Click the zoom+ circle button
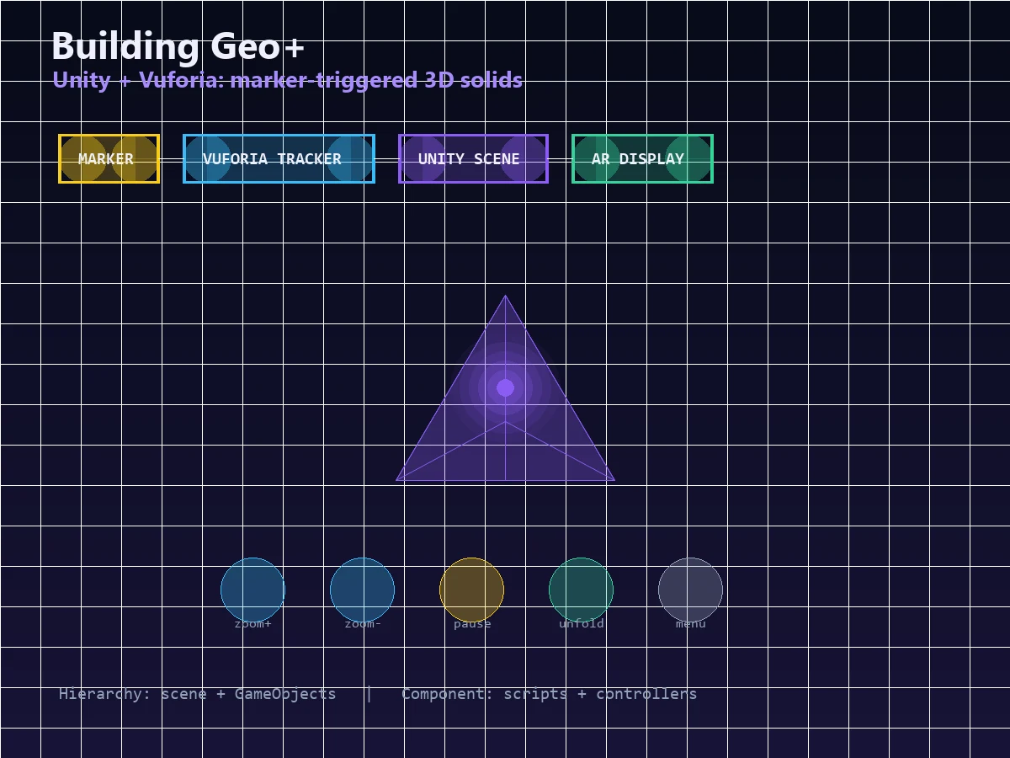This screenshot has height=758, width=1010. click(x=252, y=590)
